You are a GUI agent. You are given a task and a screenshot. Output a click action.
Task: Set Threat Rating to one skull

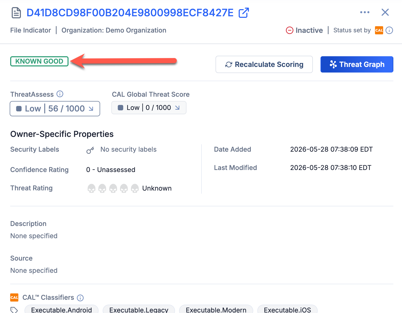(x=91, y=189)
